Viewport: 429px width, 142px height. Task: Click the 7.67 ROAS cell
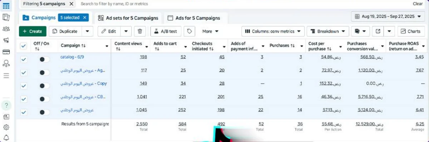coord(419,70)
